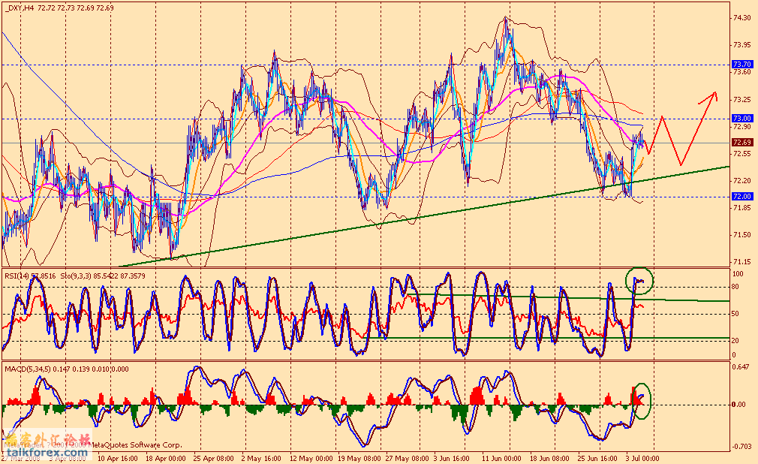Click the current price tag 72.69

tap(741, 143)
